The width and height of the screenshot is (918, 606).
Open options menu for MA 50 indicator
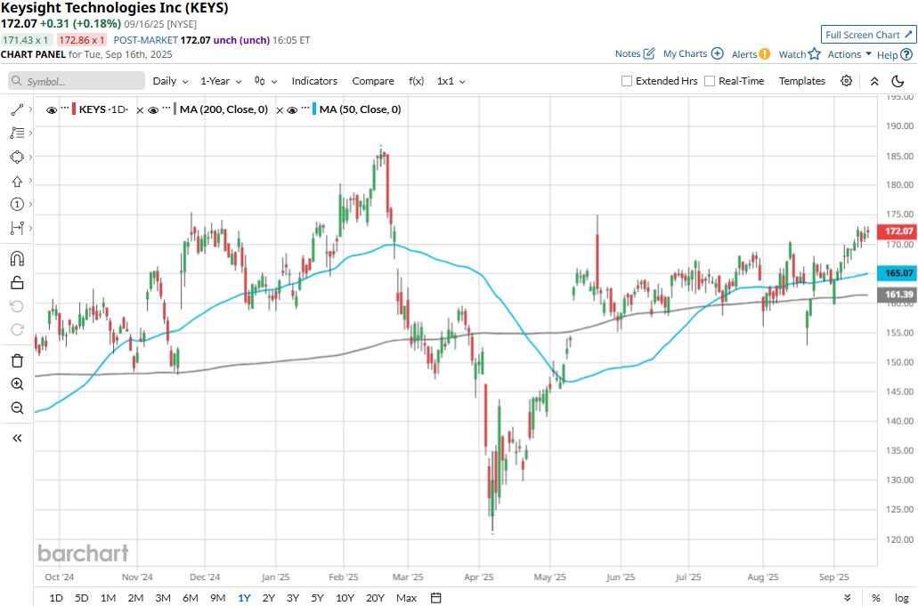click(x=305, y=109)
